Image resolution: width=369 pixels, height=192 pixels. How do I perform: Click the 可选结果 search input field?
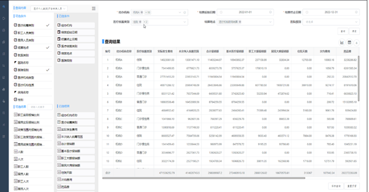[x=40, y=107]
